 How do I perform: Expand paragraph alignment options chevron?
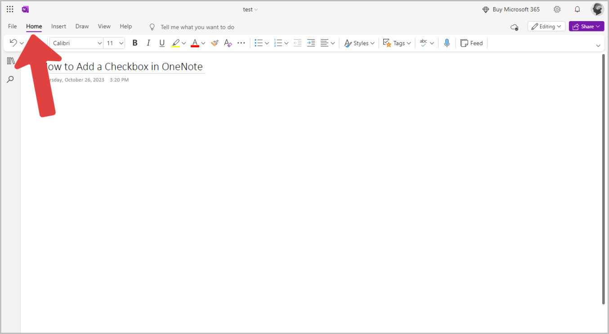[333, 43]
